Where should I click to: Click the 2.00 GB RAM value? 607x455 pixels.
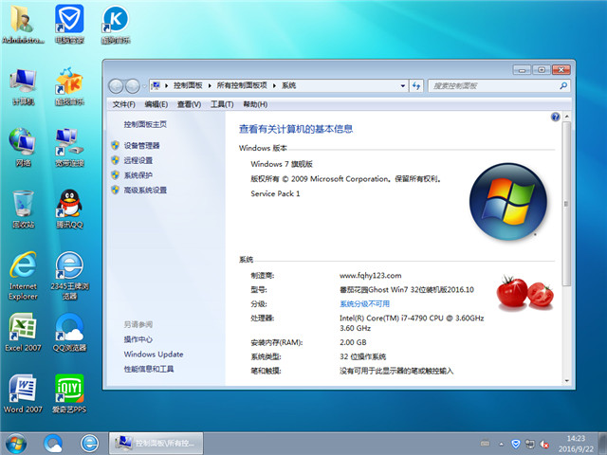pyautogui.click(x=353, y=342)
